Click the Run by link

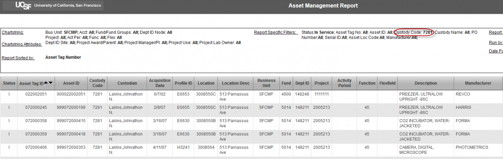[496, 42]
